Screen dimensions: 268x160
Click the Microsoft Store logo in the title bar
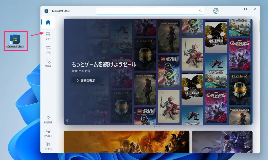46,11
